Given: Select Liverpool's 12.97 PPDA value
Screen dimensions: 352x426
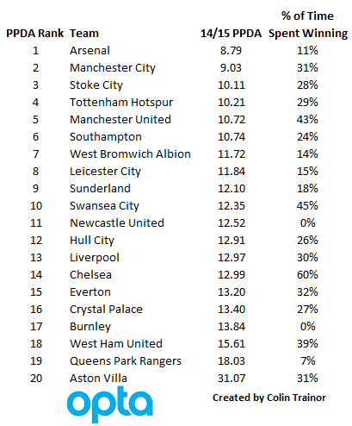Looking at the screenshot, I should [x=232, y=258].
